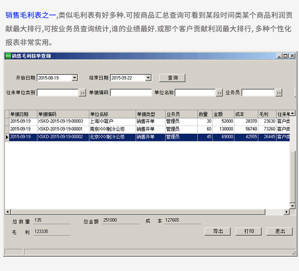
Task: Sort by 金额 column header
Action: coord(223,114)
